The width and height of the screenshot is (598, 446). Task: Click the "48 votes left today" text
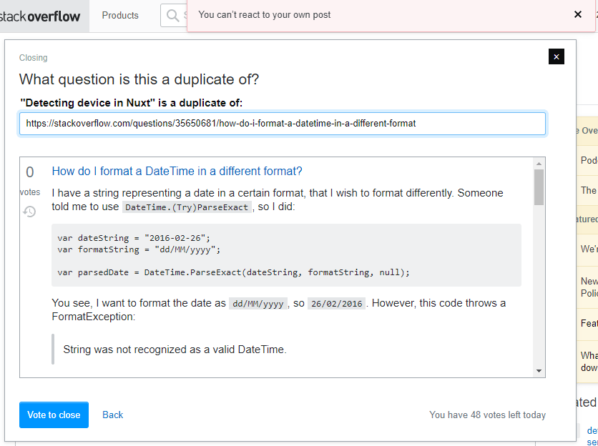pyautogui.click(x=487, y=415)
